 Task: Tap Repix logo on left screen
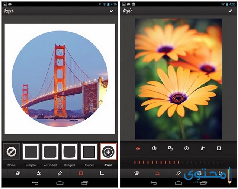[9, 11]
